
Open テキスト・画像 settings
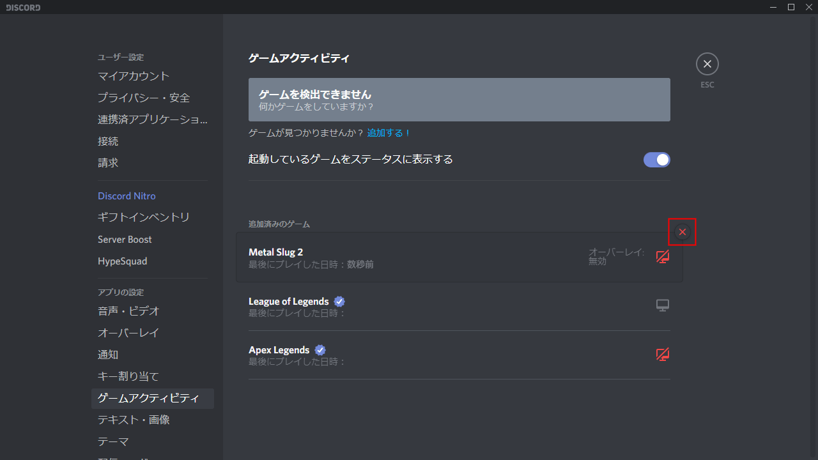152,420
